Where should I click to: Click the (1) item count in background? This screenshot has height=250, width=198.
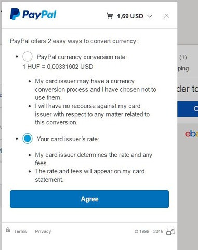coord(183,57)
